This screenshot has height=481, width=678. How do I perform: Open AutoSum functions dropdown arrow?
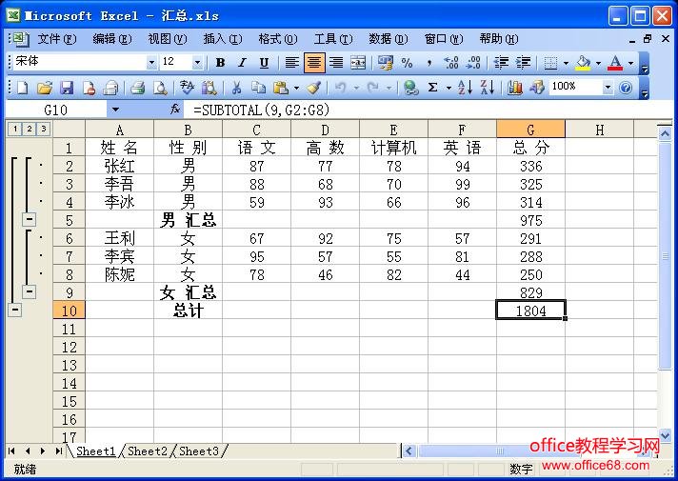[x=449, y=88]
